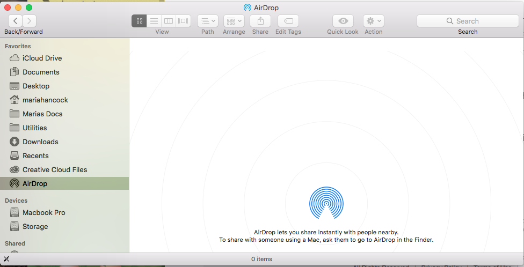This screenshot has height=267, width=524.
Task: Click the large blue AirDrop icon
Action: click(x=326, y=203)
